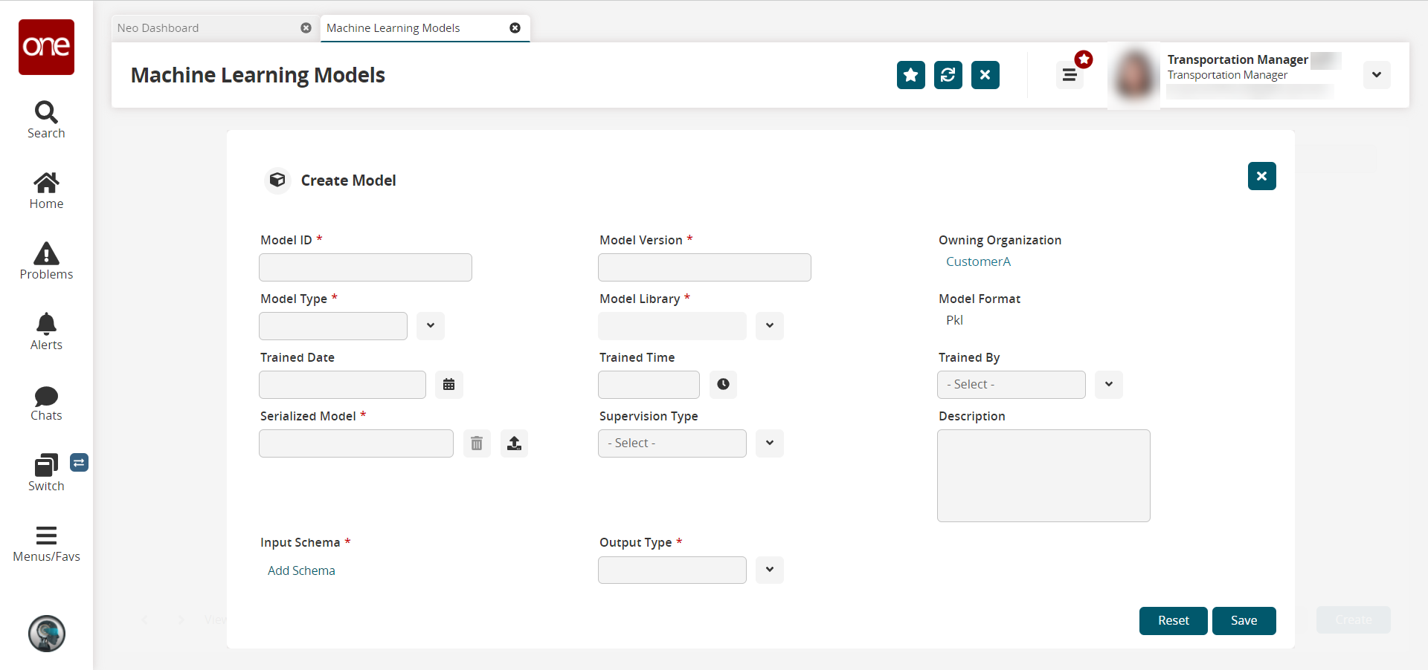Expand the Model Type dropdown
The width and height of the screenshot is (1428, 670).
431,326
